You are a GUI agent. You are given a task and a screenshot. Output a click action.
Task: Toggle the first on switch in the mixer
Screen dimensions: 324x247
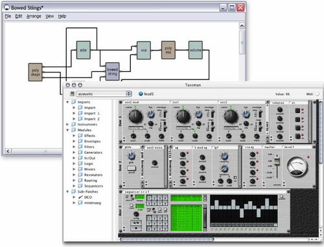point(297,111)
